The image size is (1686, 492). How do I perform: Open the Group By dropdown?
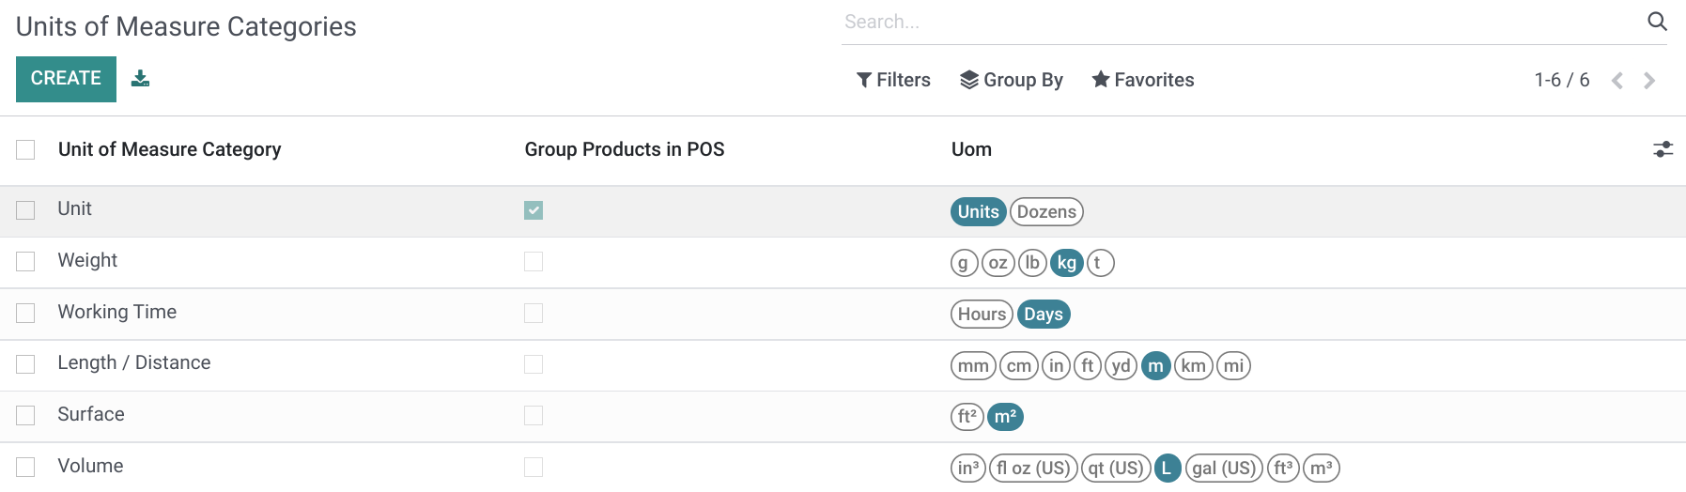(x=1011, y=80)
